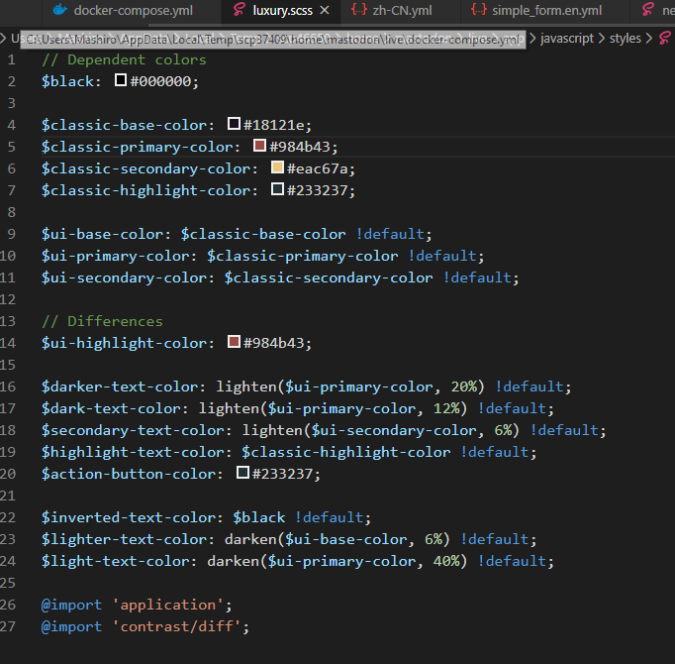Open color picker for $black #000000 swatch
675x664 pixels.
[121, 80]
